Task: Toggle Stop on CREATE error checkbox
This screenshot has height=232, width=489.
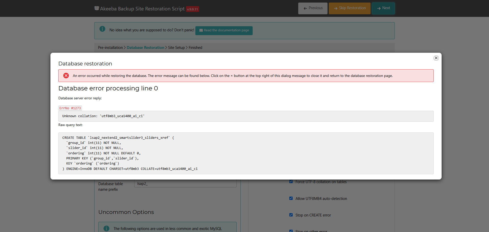Action: (x=291, y=215)
